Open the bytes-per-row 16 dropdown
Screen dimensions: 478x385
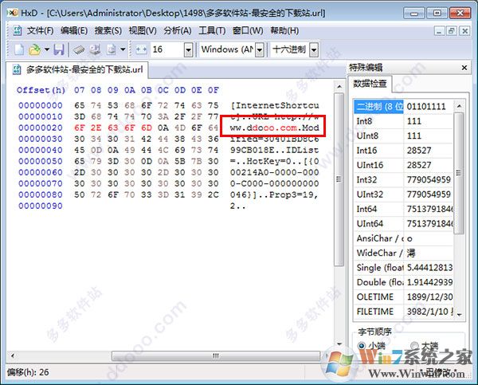[188, 49]
